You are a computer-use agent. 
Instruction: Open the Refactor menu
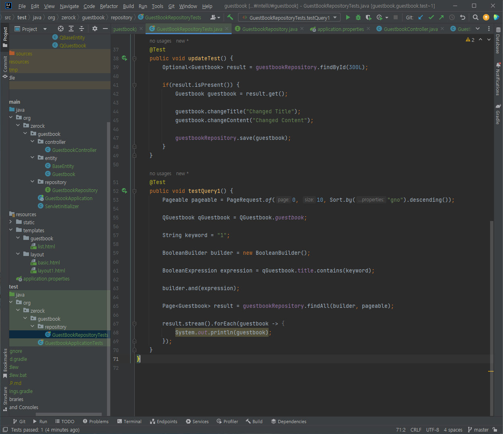point(109,6)
